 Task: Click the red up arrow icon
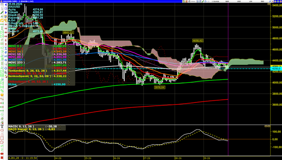click(x=6, y=44)
